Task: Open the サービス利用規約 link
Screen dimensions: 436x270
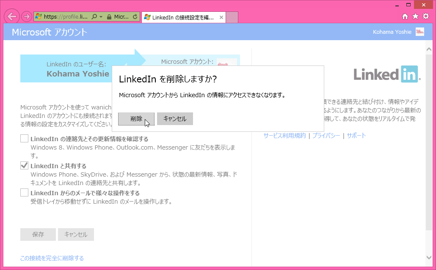Action: [x=285, y=135]
